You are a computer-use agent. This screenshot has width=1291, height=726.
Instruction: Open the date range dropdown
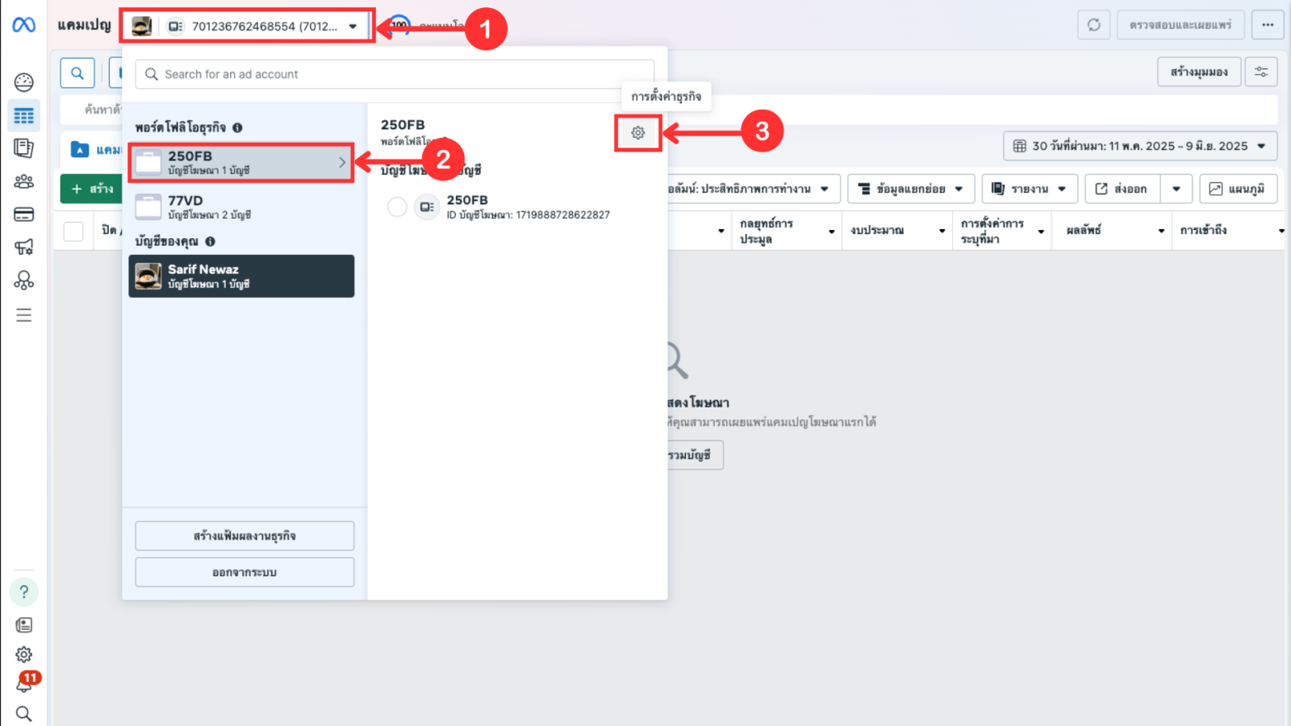click(x=1139, y=146)
